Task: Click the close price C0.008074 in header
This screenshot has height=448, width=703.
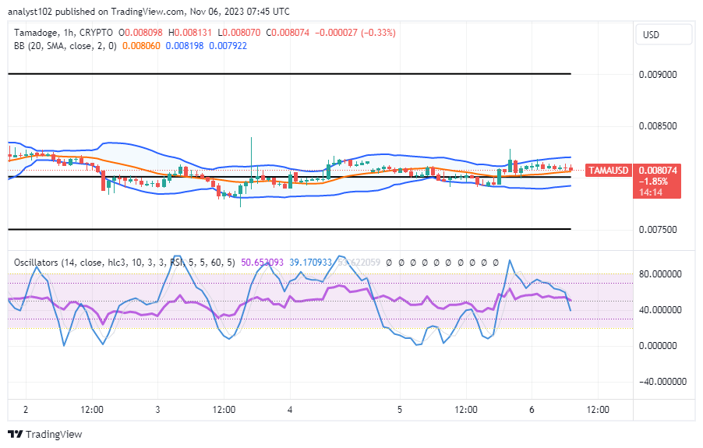Action: tap(288, 33)
